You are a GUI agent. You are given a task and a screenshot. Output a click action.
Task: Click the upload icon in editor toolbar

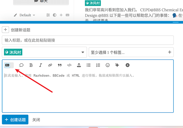79,65
